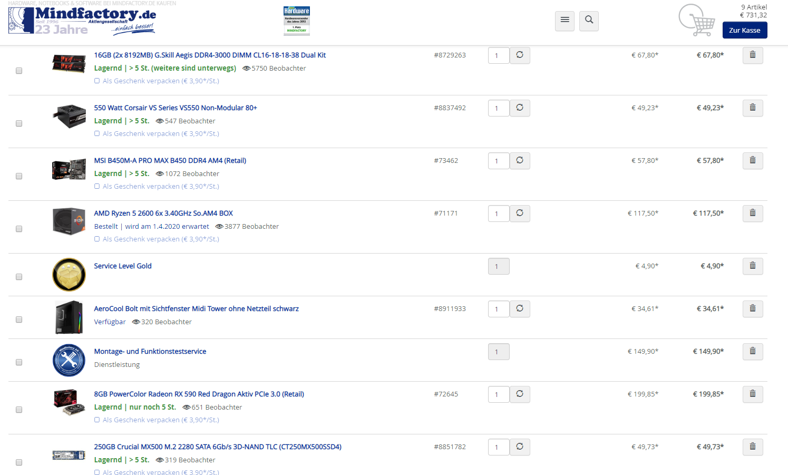The width and height of the screenshot is (788, 475).
Task: Refresh quantity for PowerColor Radeon RX 590
Action: tap(520, 394)
